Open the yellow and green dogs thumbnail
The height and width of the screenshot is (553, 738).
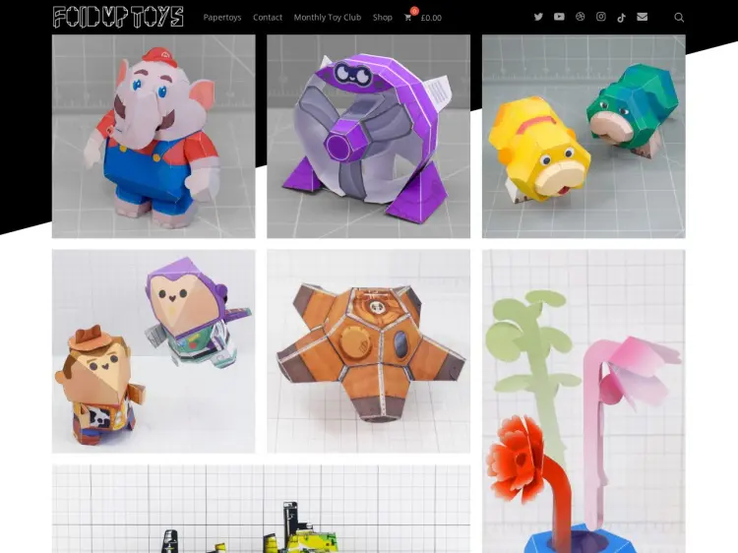pyautogui.click(x=584, y=137)
